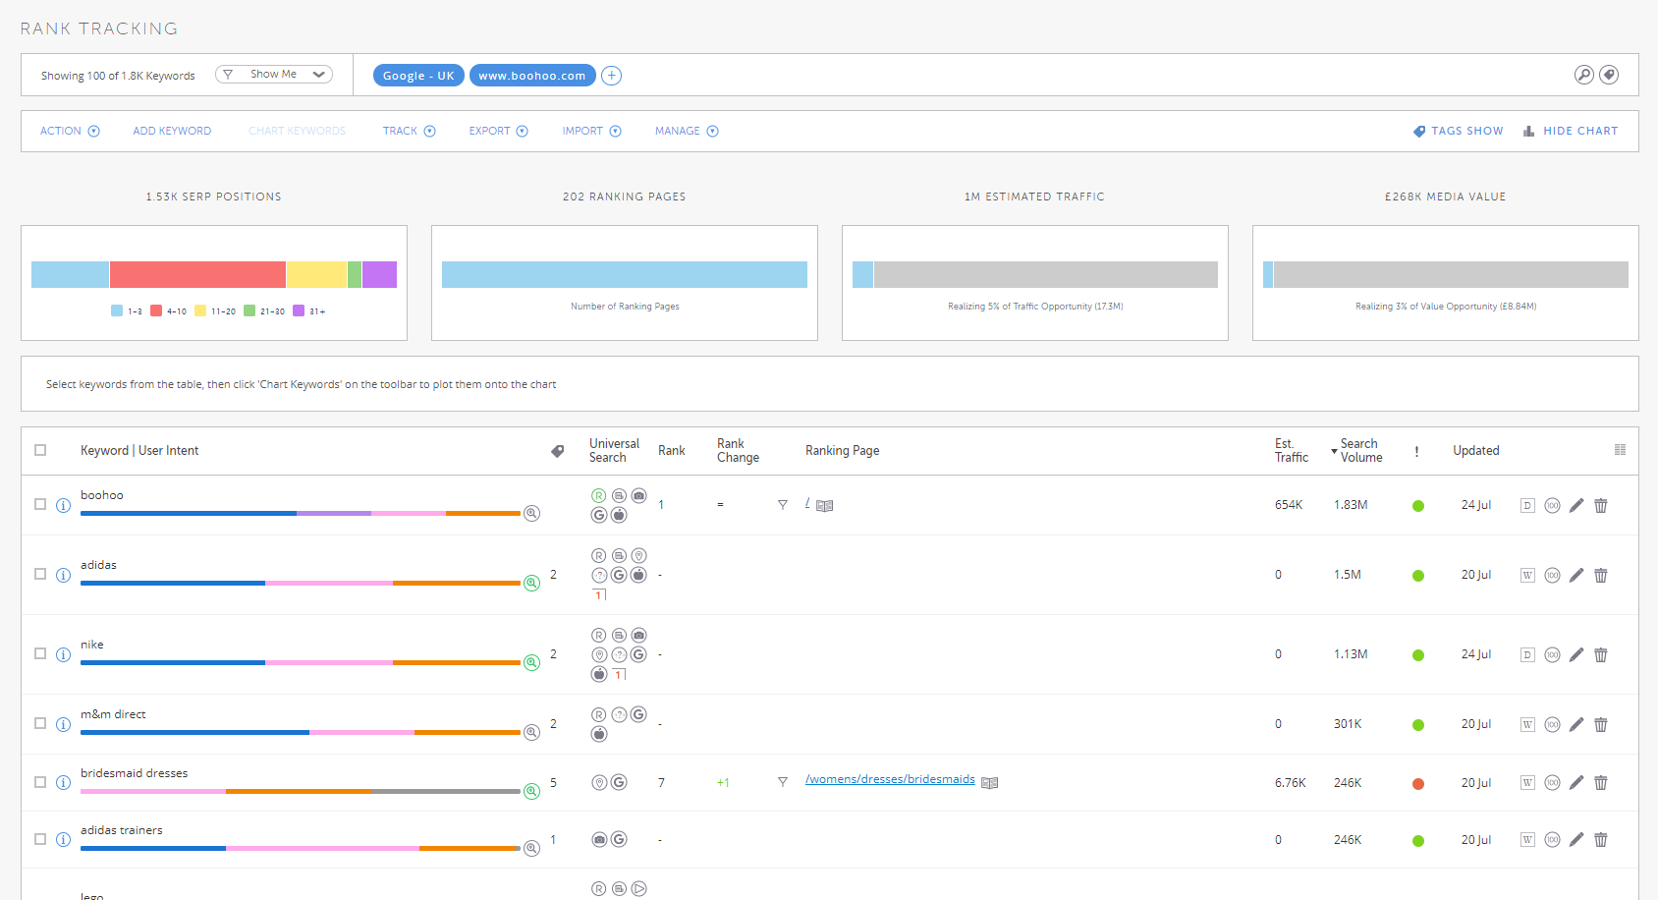Viewport: 1658px width, 900px height.
Task: Click the tag icon beside the search icon
Action: tap(1609, 75)
